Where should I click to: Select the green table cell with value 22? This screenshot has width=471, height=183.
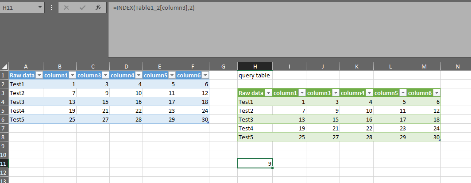pos(356,128)
